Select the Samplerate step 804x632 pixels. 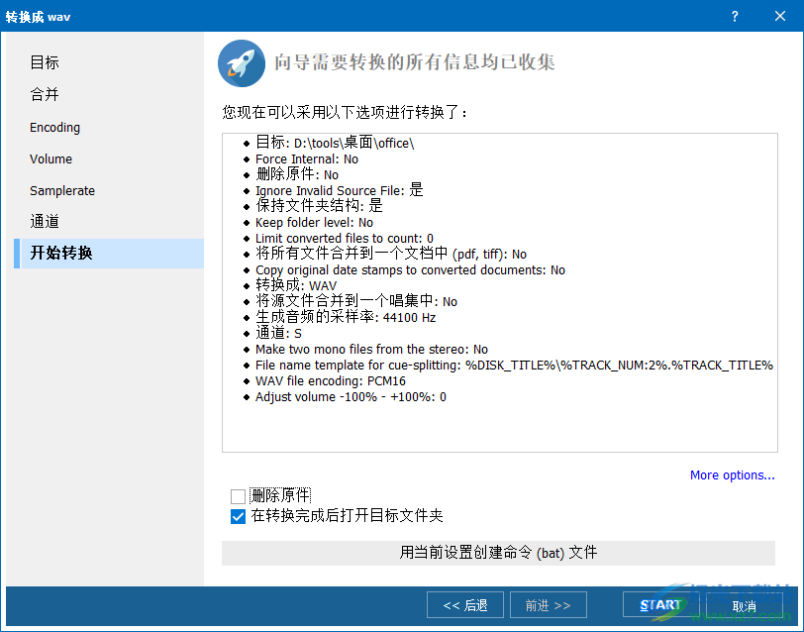(x=62, y=191)
